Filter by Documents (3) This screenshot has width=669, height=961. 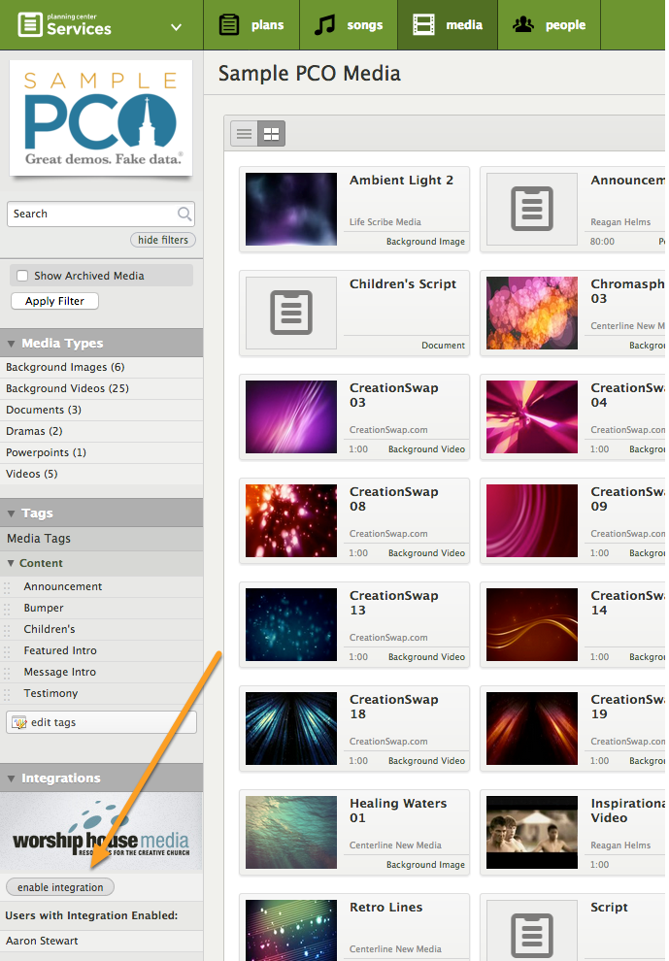(44, 410)
